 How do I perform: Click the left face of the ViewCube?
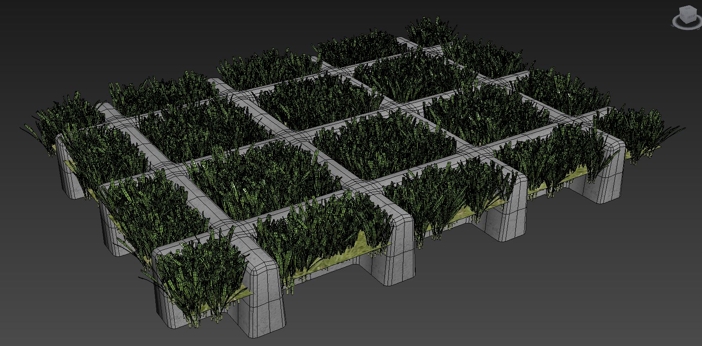coord(683,16)
